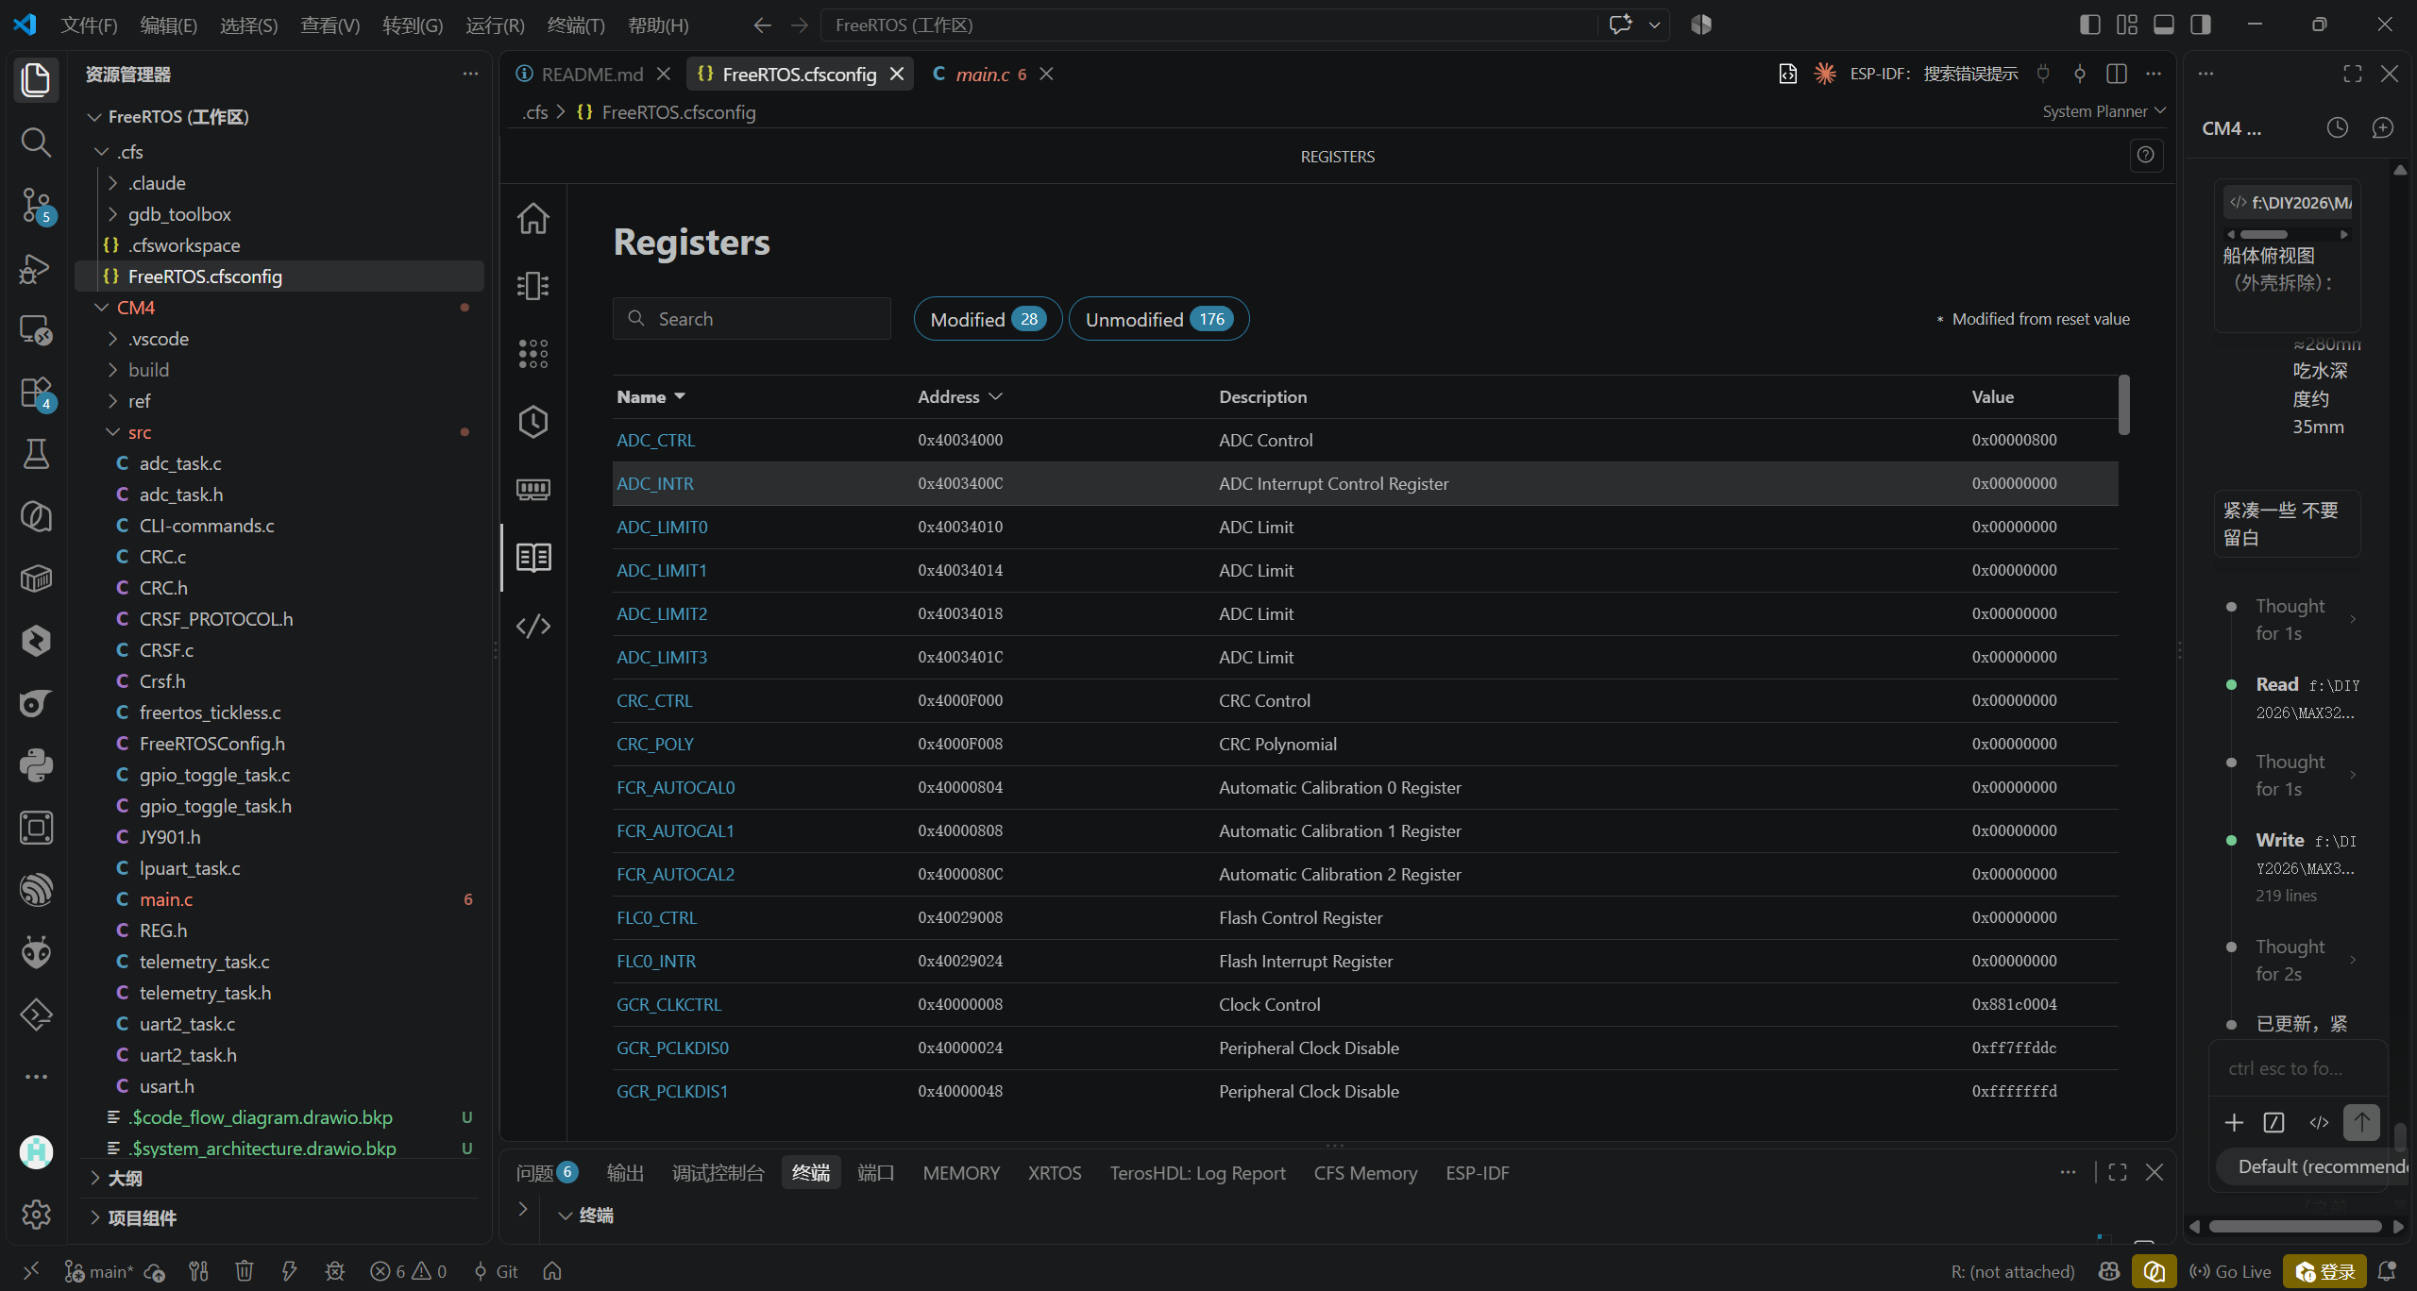Viewport: 2417px width, 1291px height.
Task: Maximize the bottom panel size
Action: click(x=2118, y=1172)
